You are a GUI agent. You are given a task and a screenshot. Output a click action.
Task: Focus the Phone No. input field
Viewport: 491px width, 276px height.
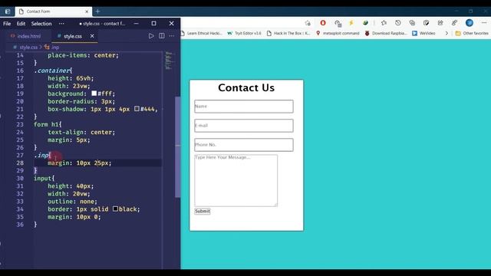click(x=244, y=145)
